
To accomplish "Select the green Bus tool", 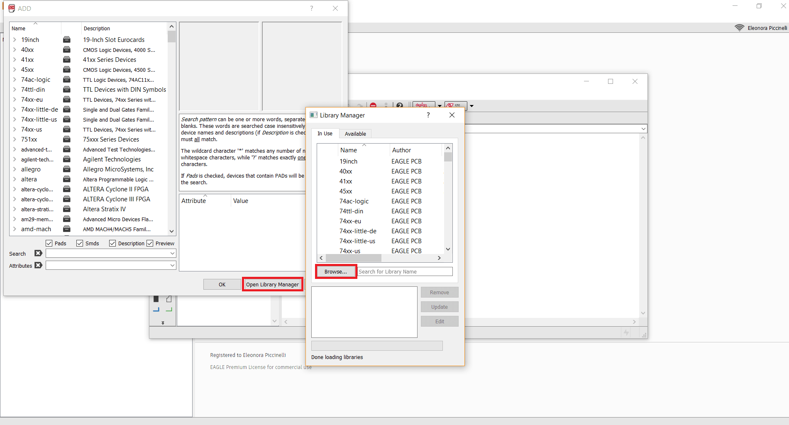I will [169, 310].
